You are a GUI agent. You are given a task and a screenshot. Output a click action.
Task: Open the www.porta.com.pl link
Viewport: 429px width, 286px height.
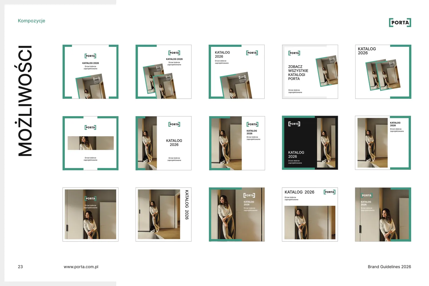[81, 267]
